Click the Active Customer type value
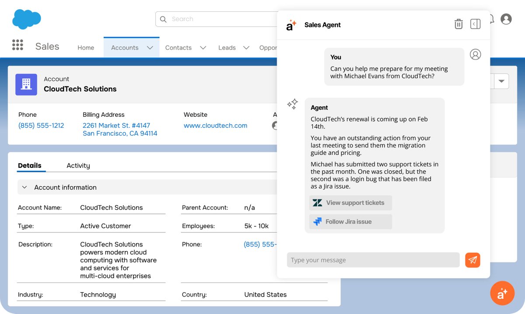 105,226
